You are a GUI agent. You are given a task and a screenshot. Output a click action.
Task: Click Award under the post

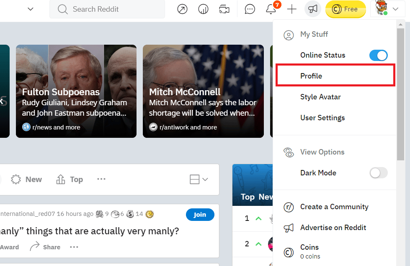(x=9, y=247)
